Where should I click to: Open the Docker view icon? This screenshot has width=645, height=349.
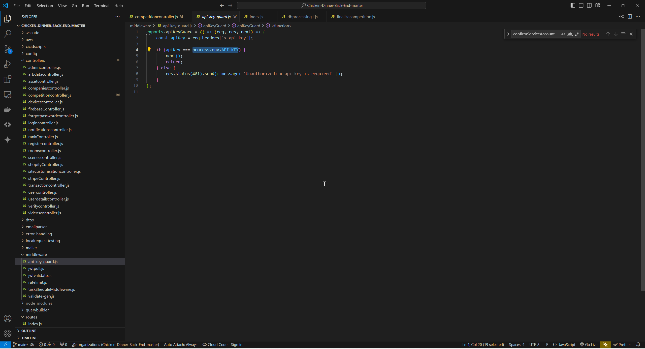pos(8,109)
